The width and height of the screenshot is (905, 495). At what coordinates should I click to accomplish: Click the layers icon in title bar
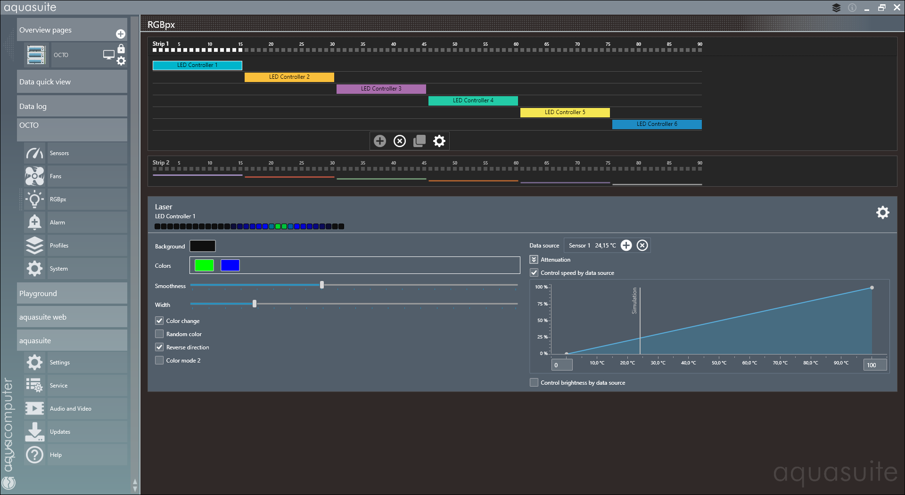click(837, 8)
